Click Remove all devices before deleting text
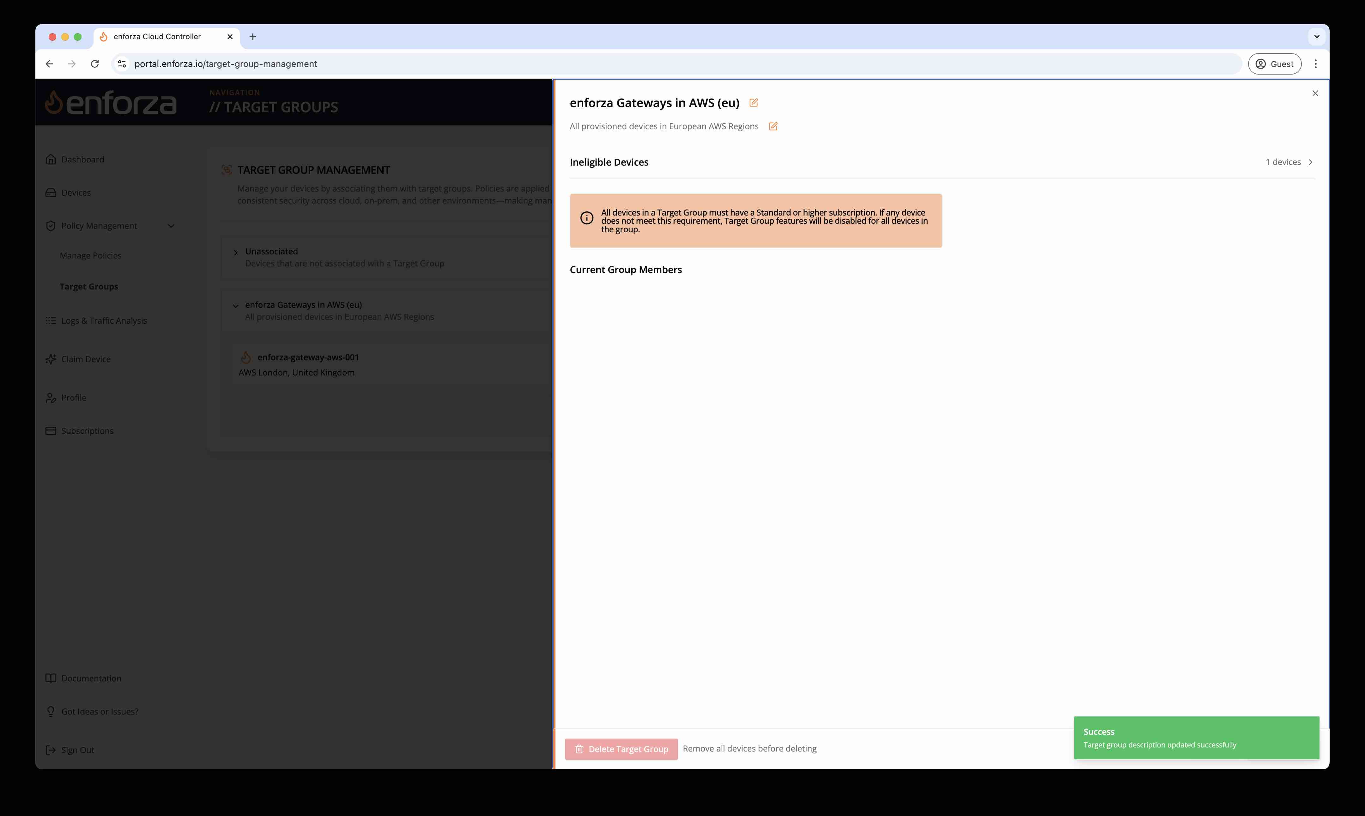The image size is (1365, 816). click(749, 749)
